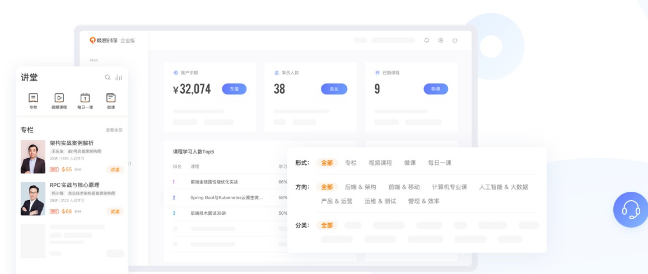Click the 课程学习人数Top5 heading
This screenshot has height=274, width=648.
[x=193, y=152]
